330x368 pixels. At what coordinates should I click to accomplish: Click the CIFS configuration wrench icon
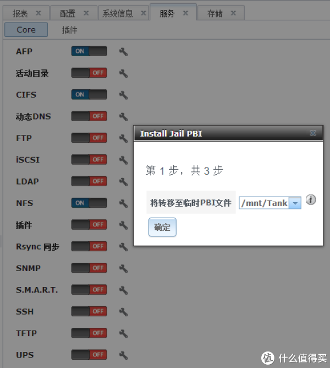point(123,95)
